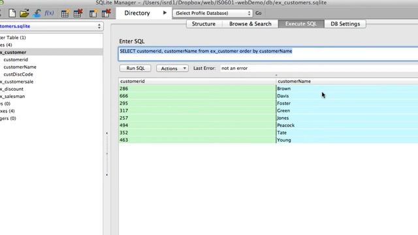Click the result cell 257

197,117
